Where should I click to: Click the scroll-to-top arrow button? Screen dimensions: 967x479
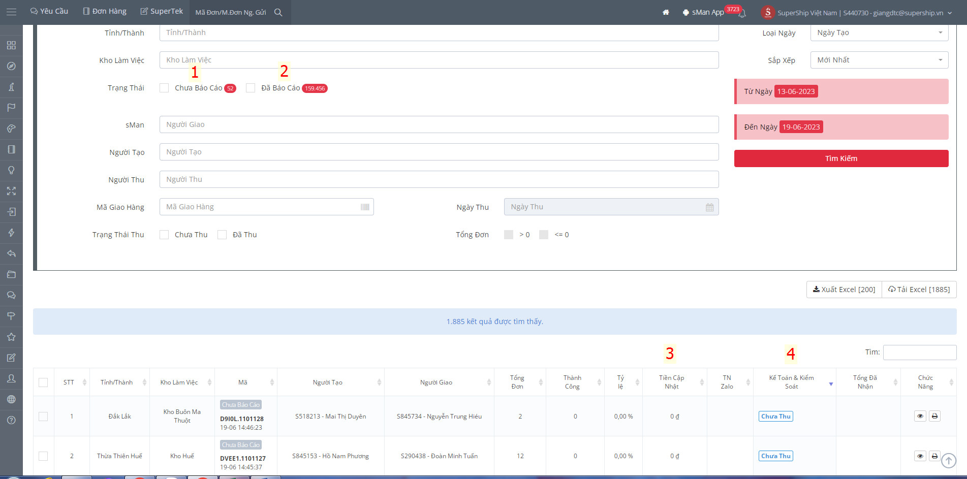[x=949, y=461]
